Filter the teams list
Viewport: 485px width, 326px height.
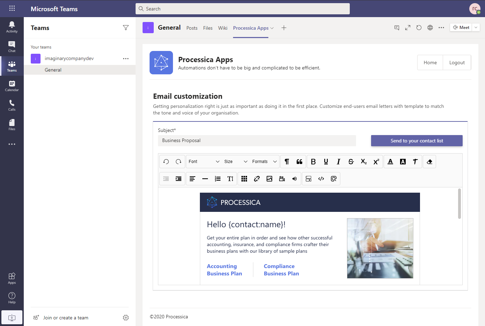point(126,28)
